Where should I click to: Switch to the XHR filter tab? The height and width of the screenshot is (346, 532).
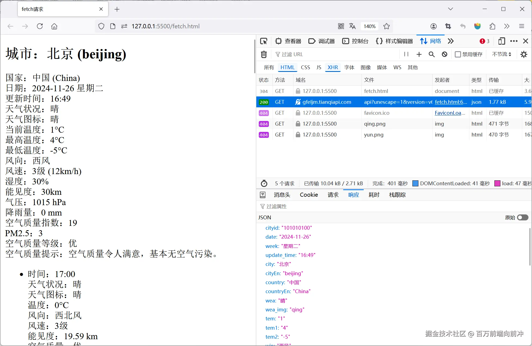(333, 67)
